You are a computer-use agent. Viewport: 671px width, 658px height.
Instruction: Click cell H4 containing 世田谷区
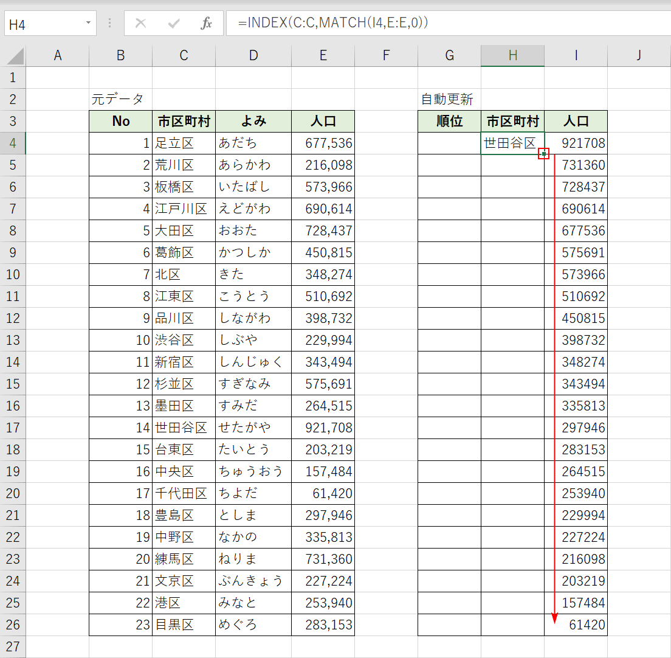[512, 143]
